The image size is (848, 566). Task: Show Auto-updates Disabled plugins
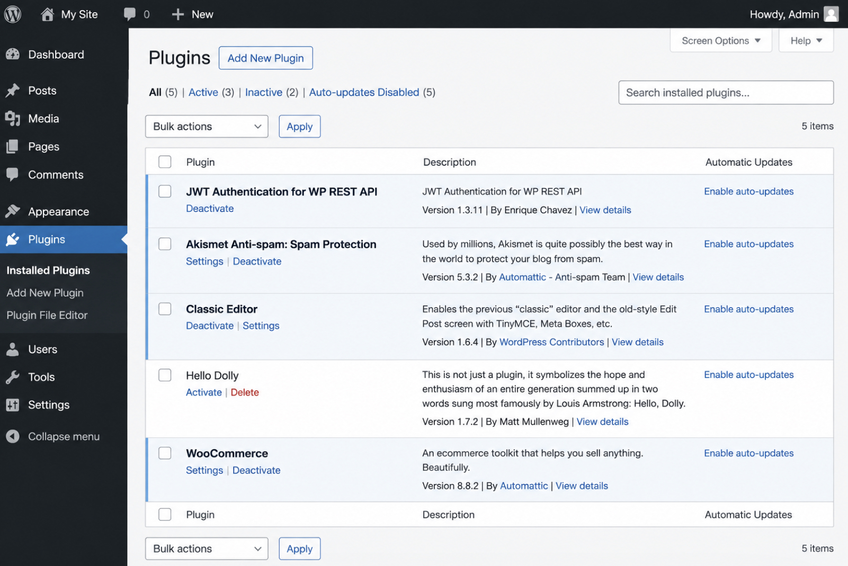pyautogui.click(x=364, y=92)
